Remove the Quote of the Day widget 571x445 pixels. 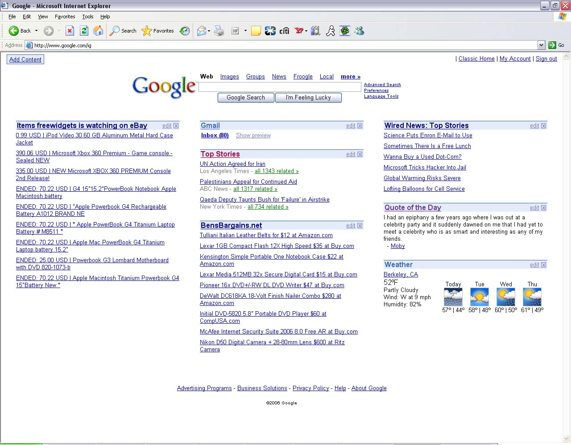[544, 208]
